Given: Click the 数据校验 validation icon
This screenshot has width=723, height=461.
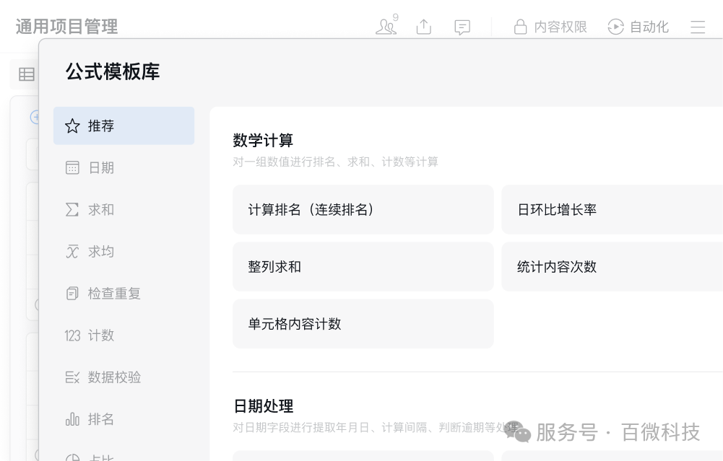Looking at the screenshot, I should 72,377.
